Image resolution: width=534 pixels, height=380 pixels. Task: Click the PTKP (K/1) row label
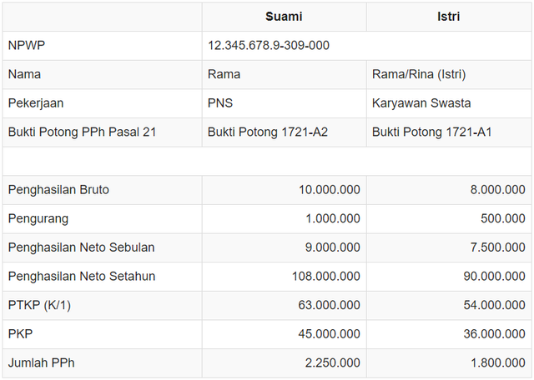click(x=39, y=305)
